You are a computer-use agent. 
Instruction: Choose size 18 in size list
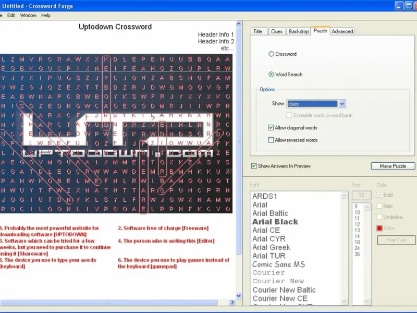pos(357,242)
